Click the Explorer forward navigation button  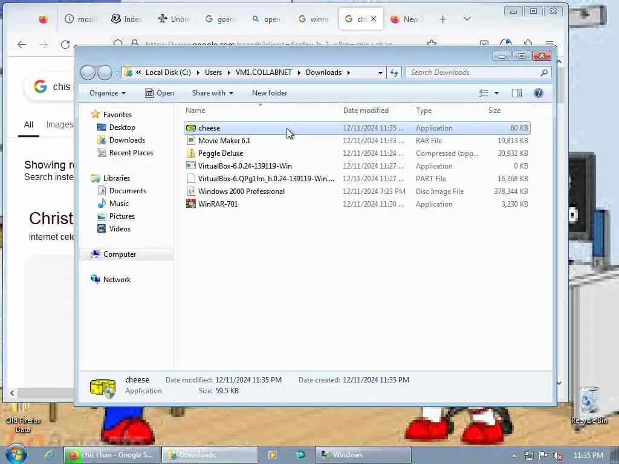pos(105,72)
